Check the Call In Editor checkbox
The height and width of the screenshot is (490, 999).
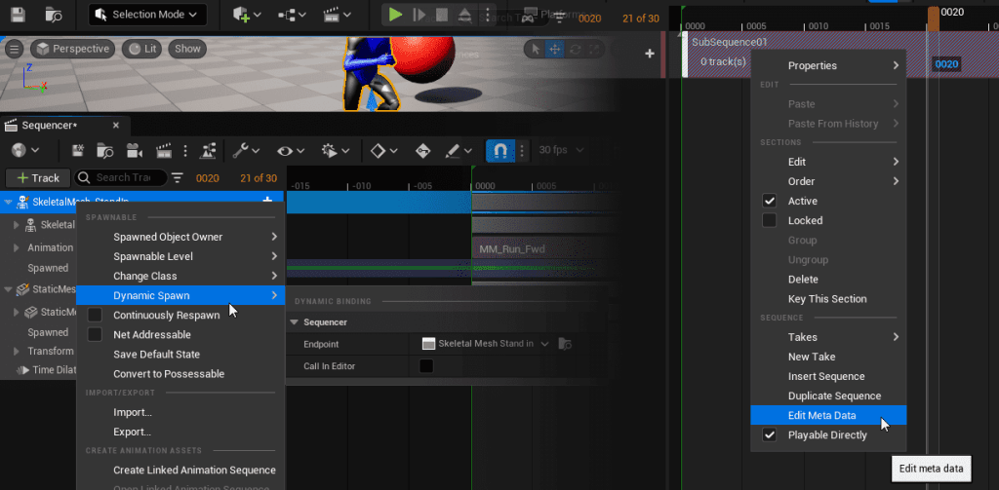click(426, 366)
